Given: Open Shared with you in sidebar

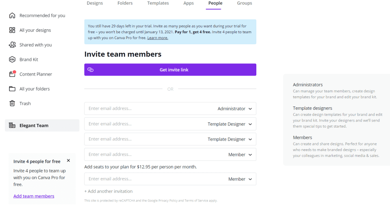Looking at the screenshot, I should click(36, 45).
